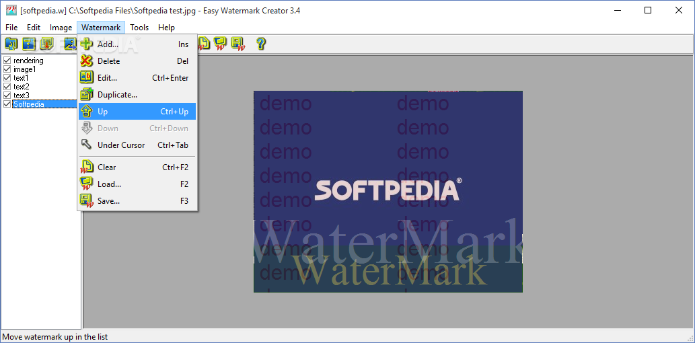Toggle the text3 watermark checkbox
695x343 pixels.
click(7, 95)
